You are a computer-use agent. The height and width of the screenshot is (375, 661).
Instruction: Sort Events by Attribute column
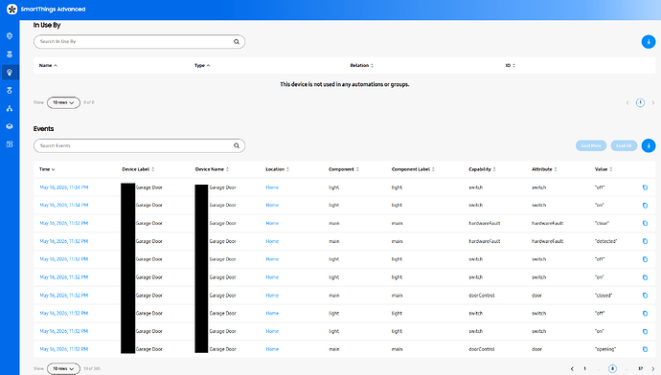(544, 169)
